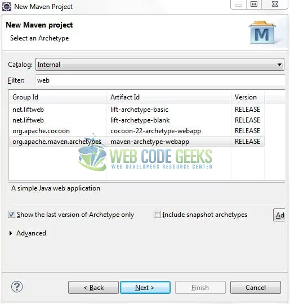Viewport: 290px width, 304px height.
Task: Select maven-archetype-webapp row
Action: [x=137, y=142]
